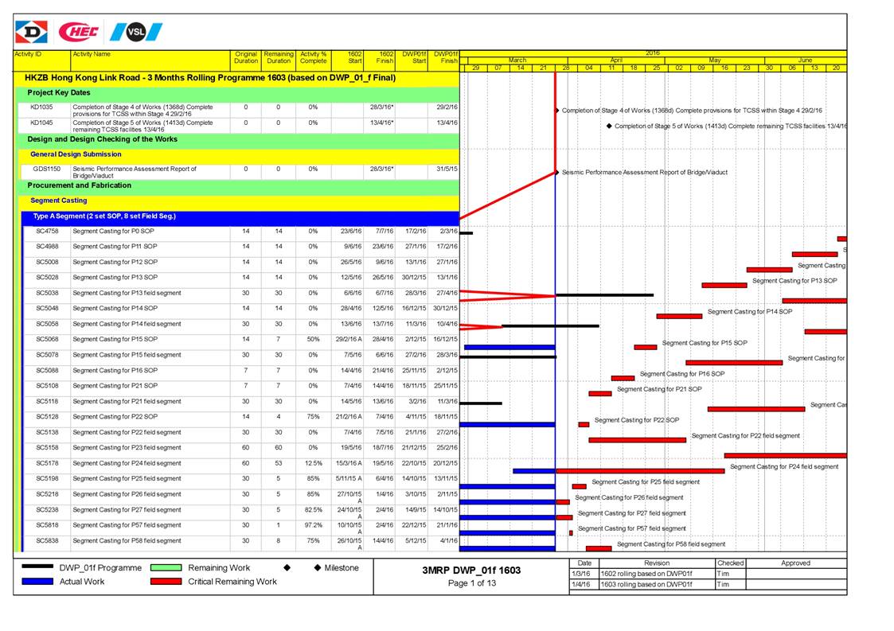Click the 2016 year header in the timescale
The height and width of the screenshot is (631, 894).
point(654,53)
